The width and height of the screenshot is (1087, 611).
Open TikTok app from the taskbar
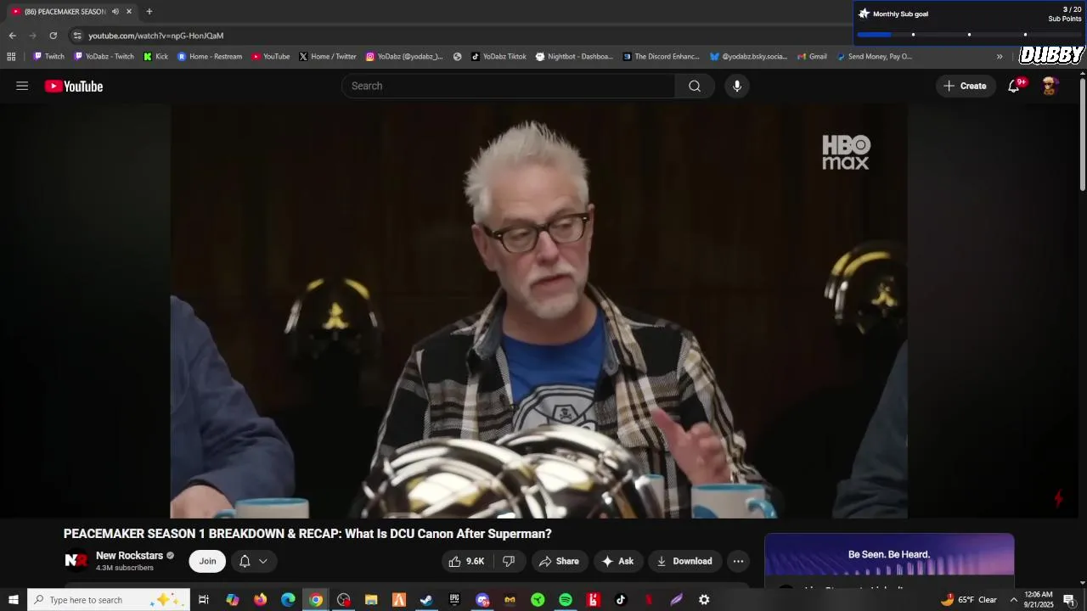pos(621,600)
